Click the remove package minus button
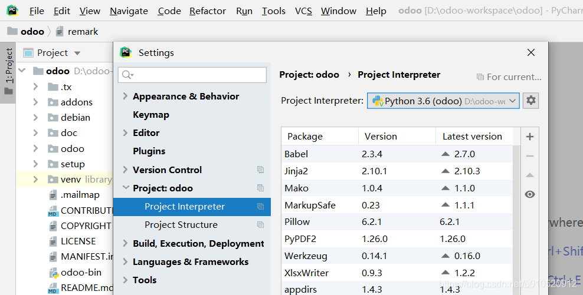 [530, 156]
